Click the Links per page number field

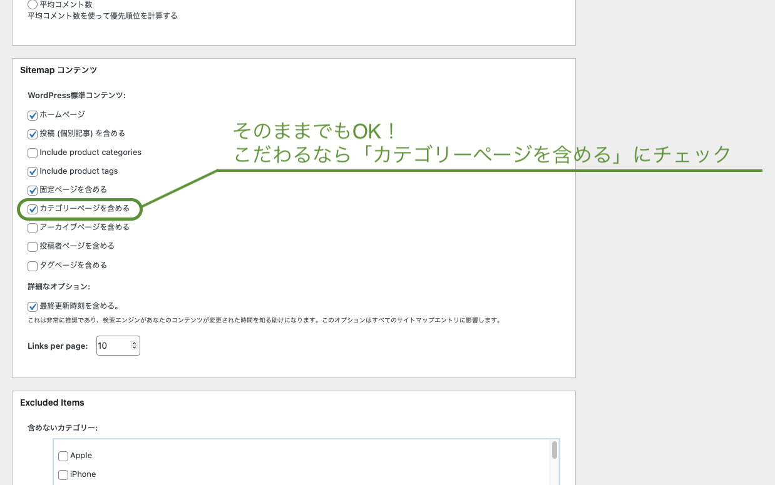click(113, 346)
